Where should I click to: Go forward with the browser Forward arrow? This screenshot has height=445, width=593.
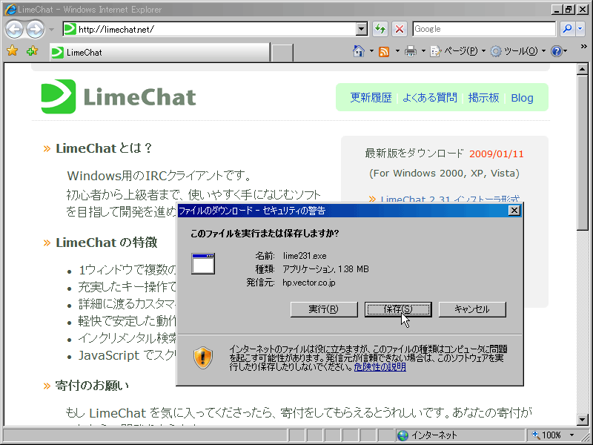(35, 29)
